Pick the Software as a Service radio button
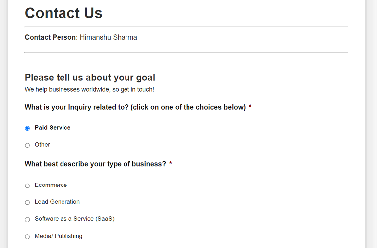Screen dimensions: 377x248 [27, 219]
